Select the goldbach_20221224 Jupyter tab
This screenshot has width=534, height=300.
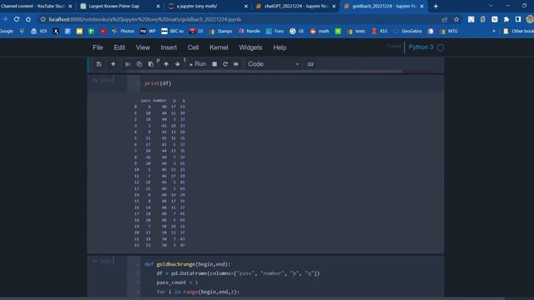pos(383,6)
